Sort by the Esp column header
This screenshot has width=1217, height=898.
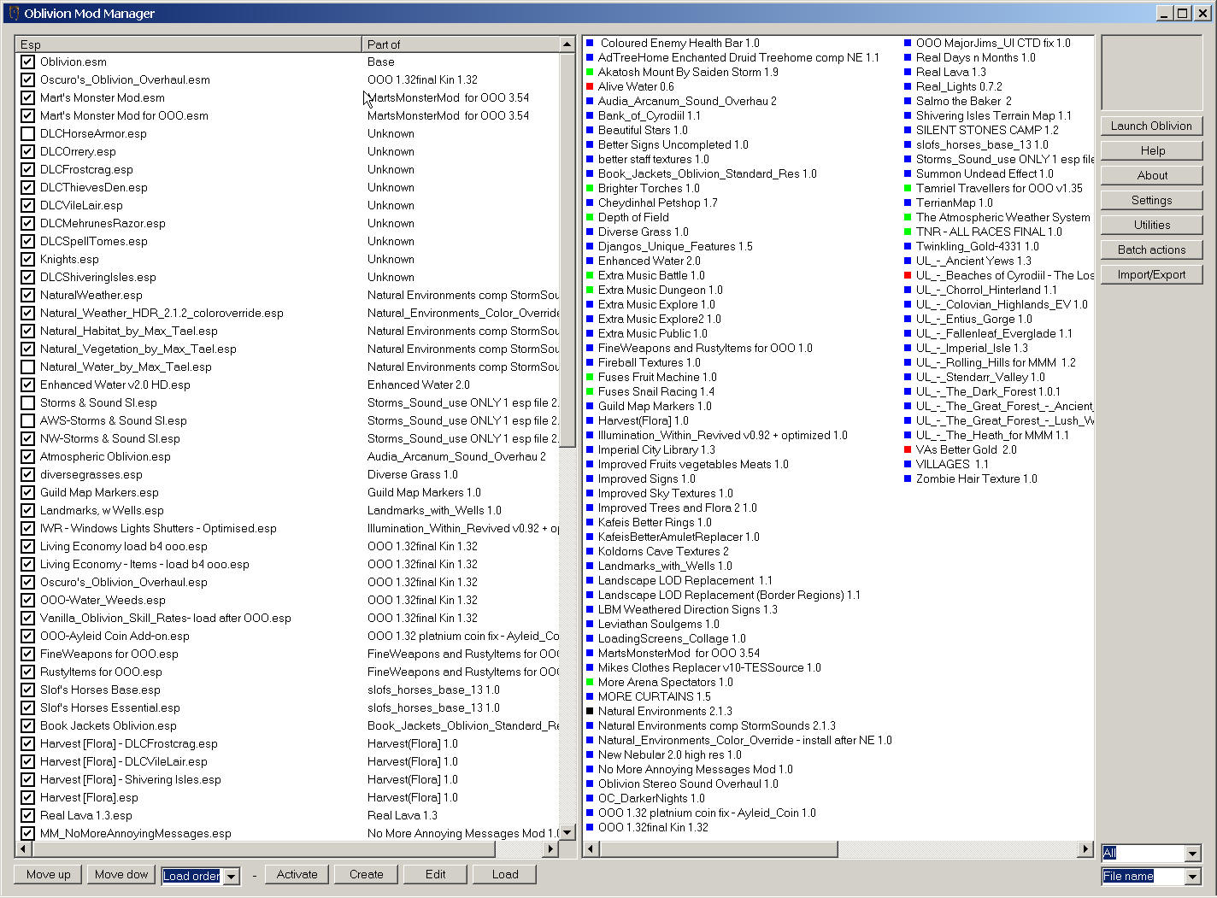(x=188, y=44)
